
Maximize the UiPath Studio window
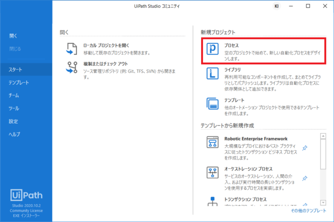point(308,6)
